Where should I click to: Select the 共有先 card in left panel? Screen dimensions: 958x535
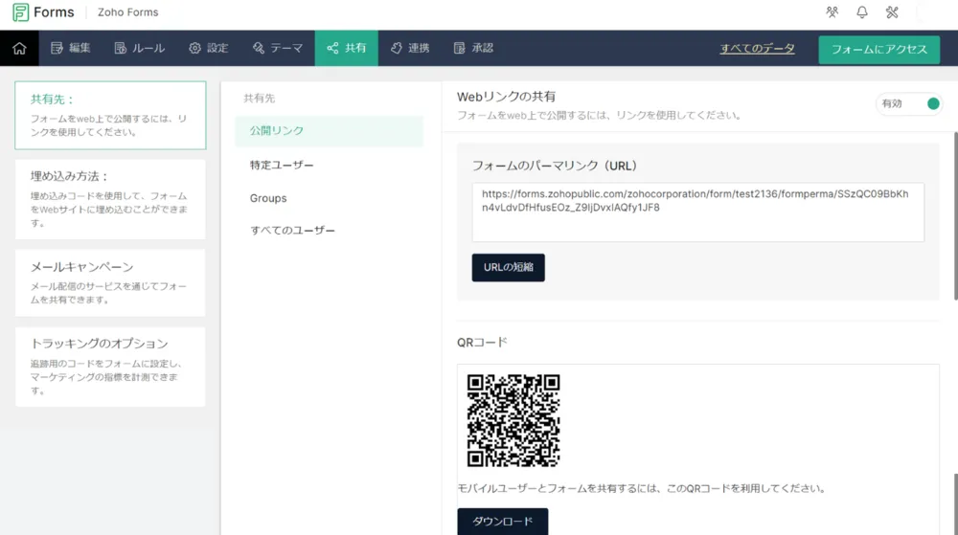coord(110,115)
